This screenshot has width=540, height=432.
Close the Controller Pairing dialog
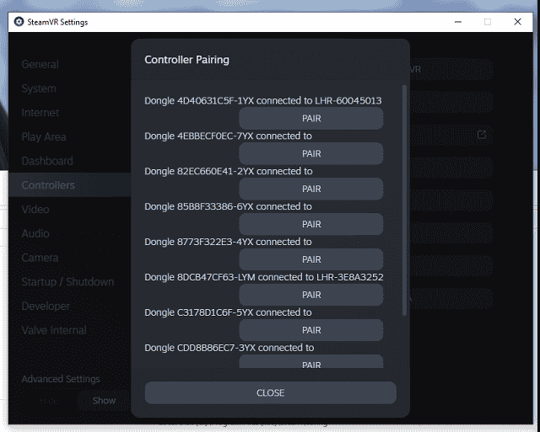(x=270, y=392)
